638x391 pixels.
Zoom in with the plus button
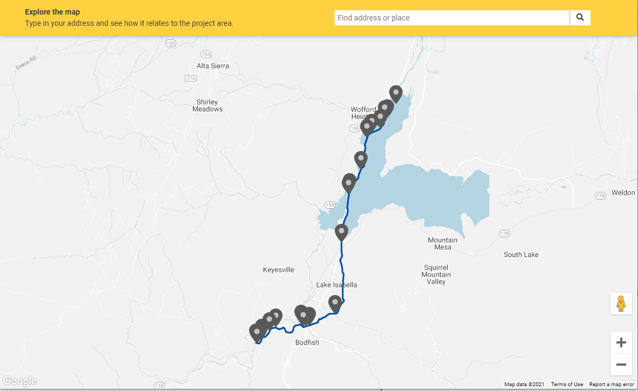621,342
